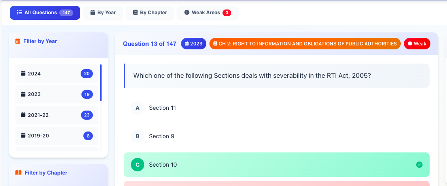Click the calendar icon in Filter by Year header
The image size is (447, 186).
click(18, 41)
